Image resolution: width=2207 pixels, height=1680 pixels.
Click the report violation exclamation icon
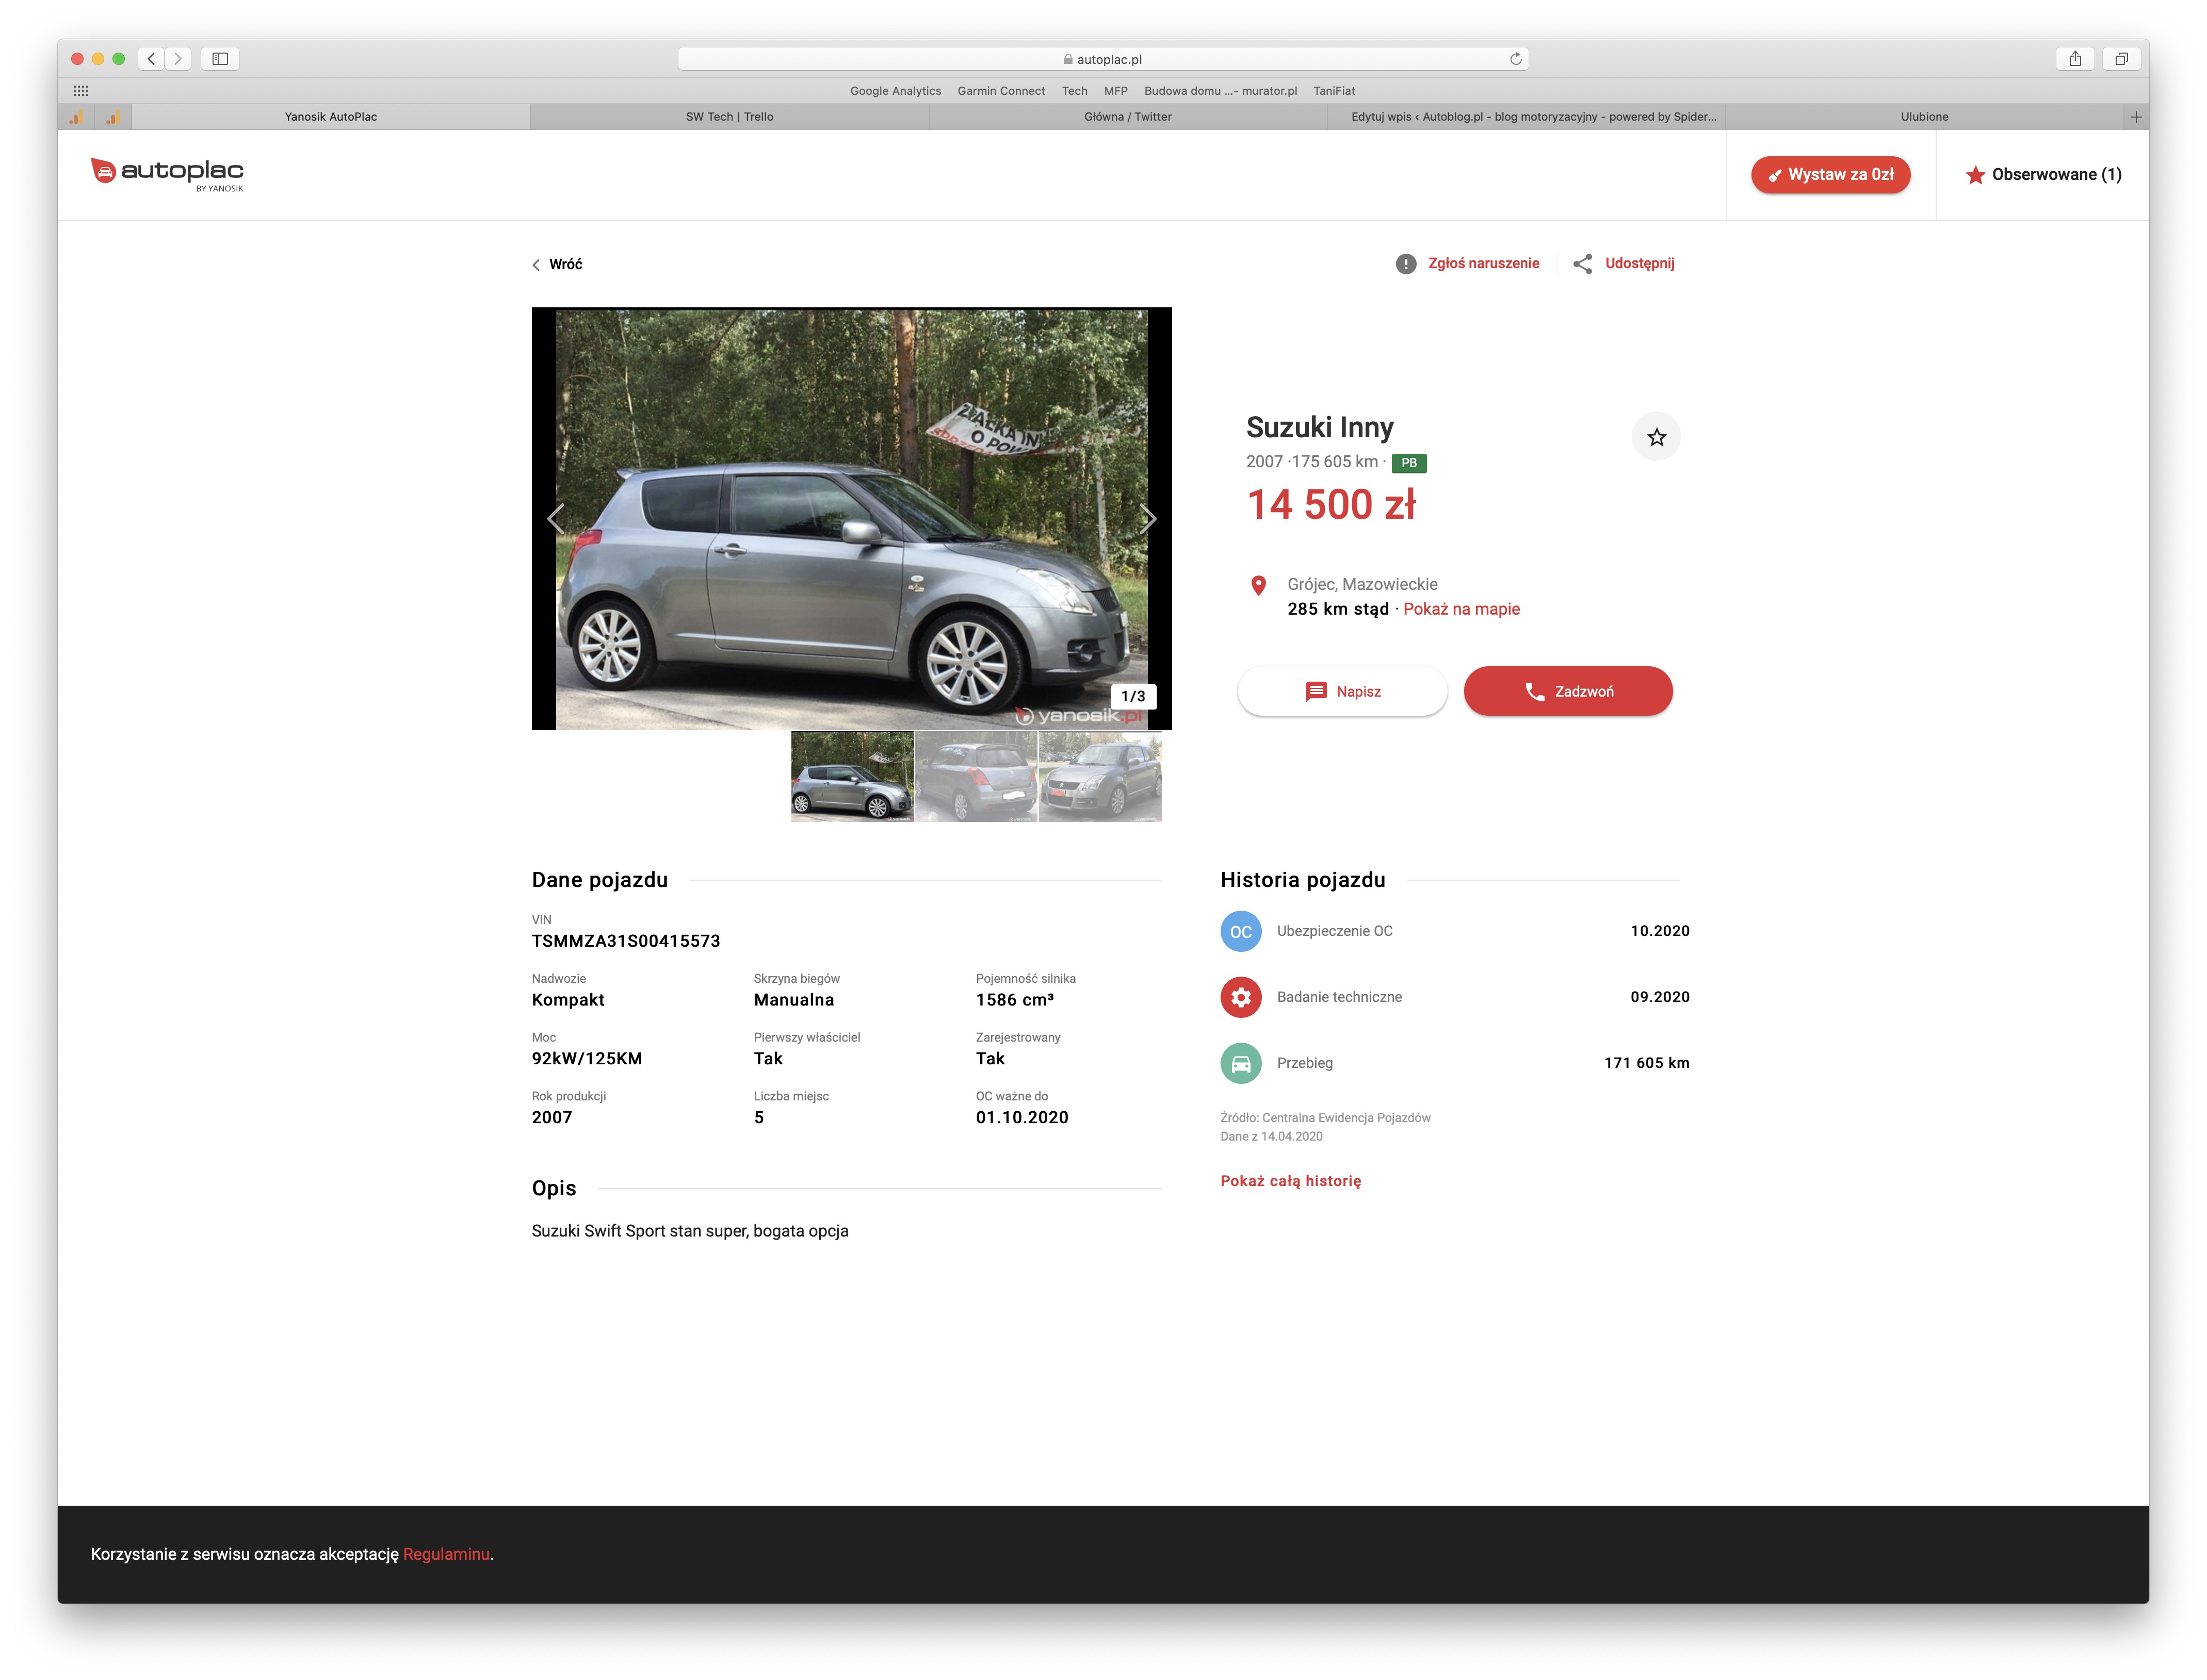(x=1406, y=264)
